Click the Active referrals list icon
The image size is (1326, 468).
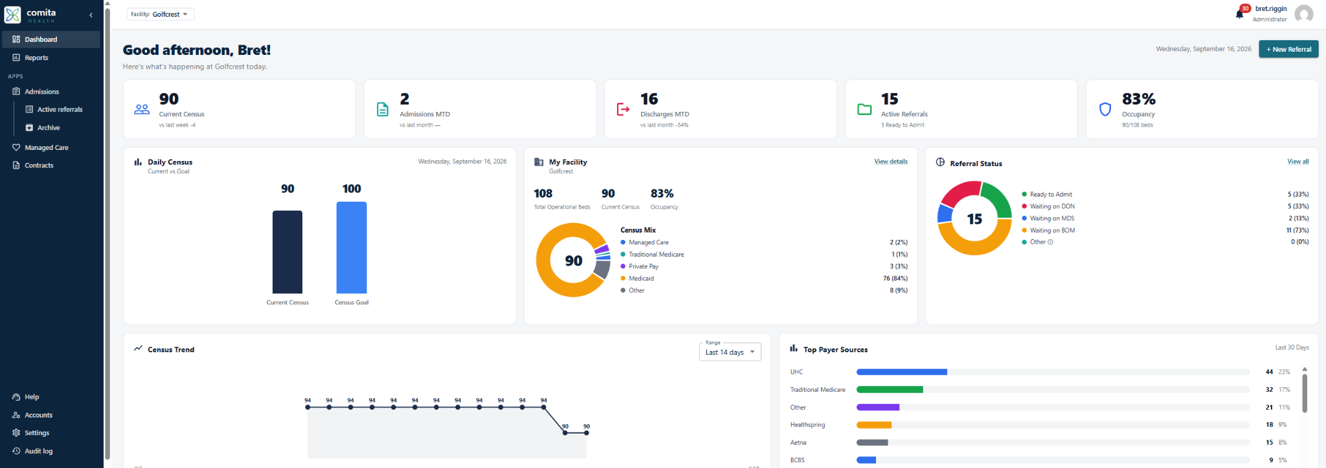tap(29, 109)
